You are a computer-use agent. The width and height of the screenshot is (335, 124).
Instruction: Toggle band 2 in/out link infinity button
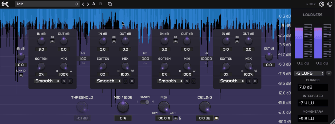tap(114, 41)
